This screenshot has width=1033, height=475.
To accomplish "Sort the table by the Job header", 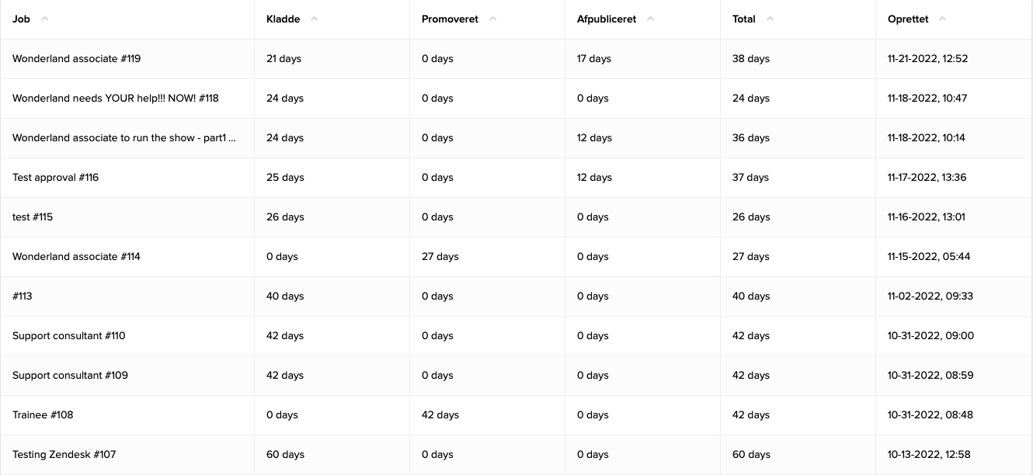I will (x=21, y=19).
